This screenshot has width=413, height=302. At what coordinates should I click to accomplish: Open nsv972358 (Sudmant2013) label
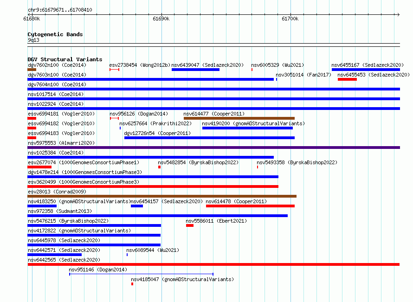[60, 211]
